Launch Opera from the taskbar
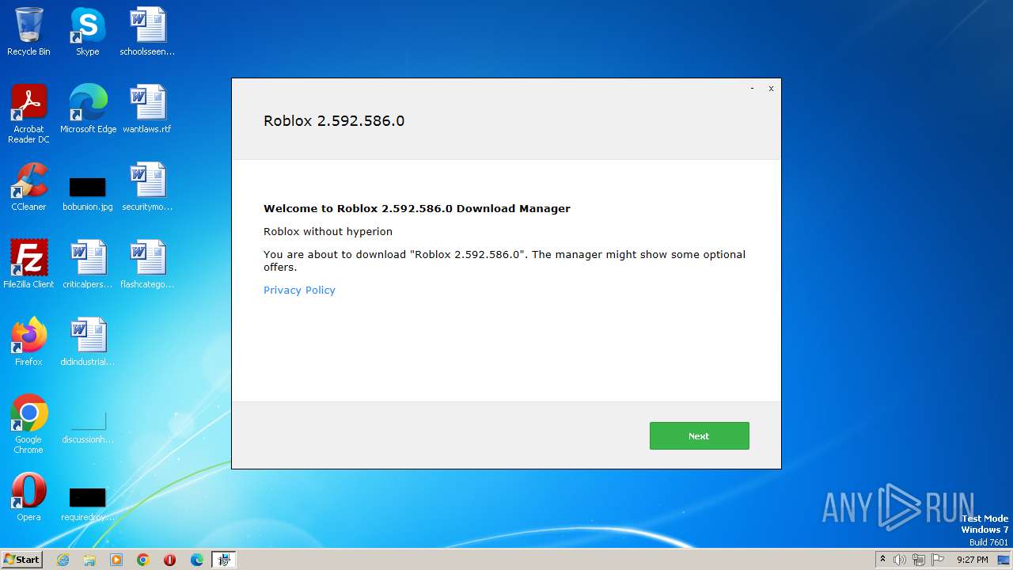This screenshot has width=1013, height=570. point(170,560)
